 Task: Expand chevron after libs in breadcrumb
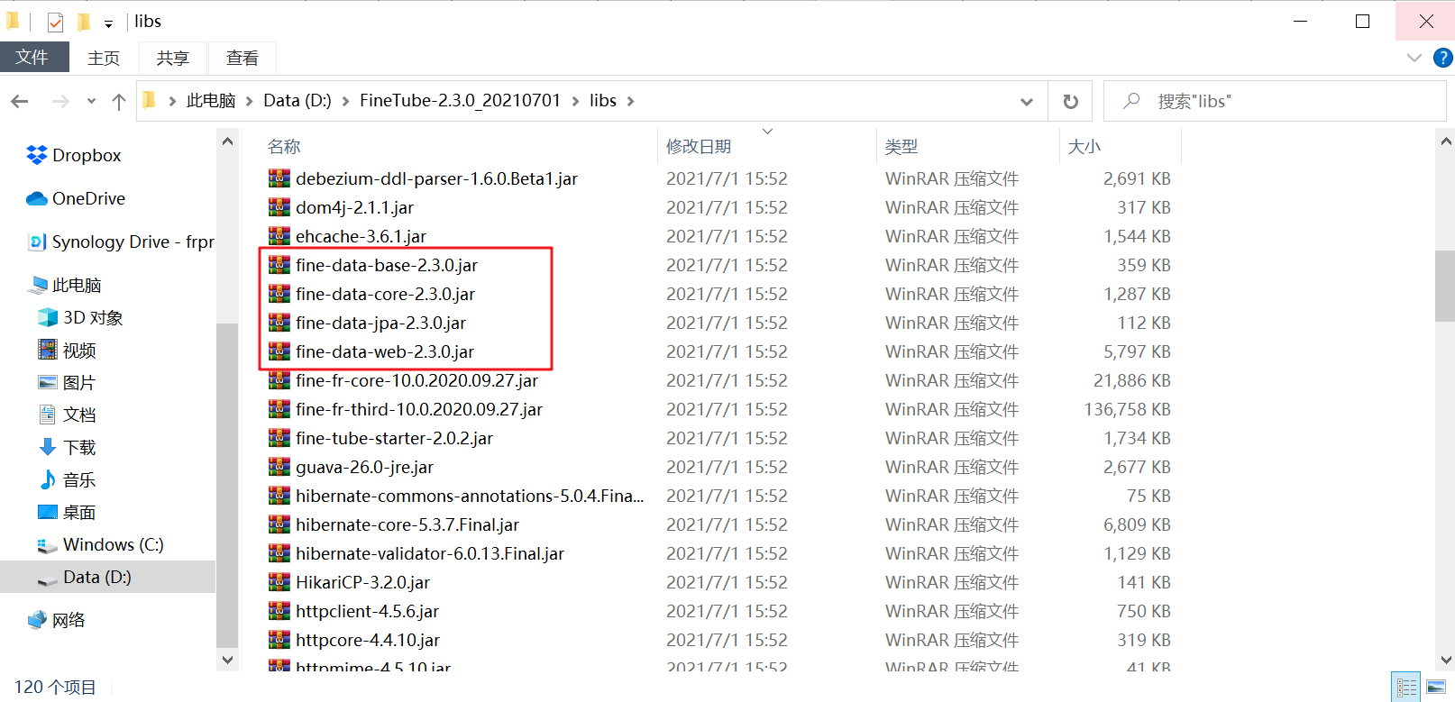coord(630,101)
